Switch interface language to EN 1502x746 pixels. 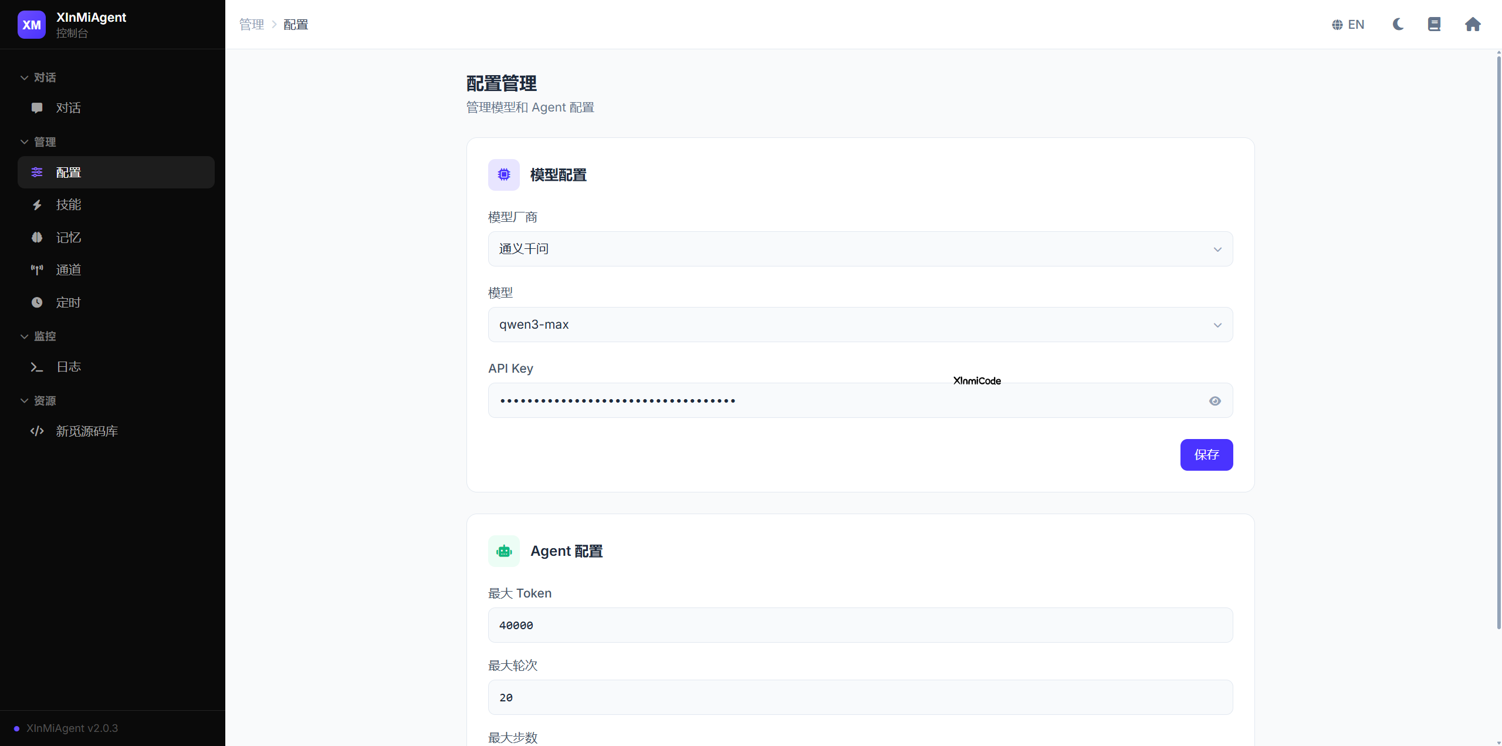coord(1348,24)
